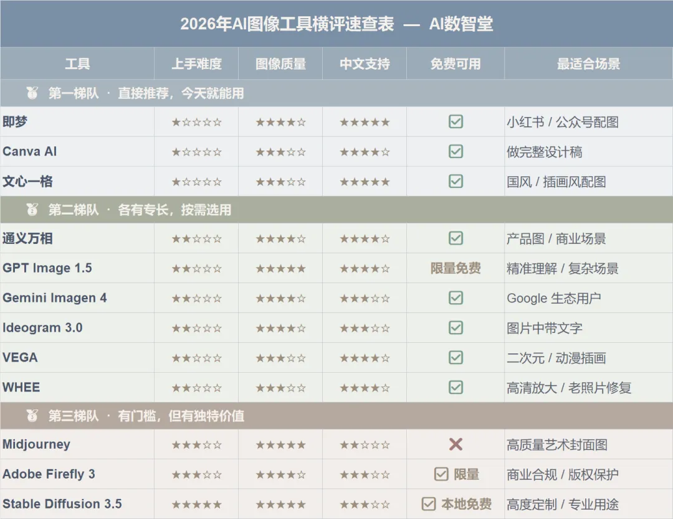The height and width of the screenshot is (519, 673).
Task: Click the tool name 即梦
Action: [x=15, y=122]
